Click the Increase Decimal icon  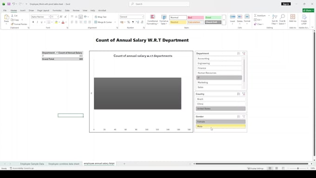click(138, 22)
